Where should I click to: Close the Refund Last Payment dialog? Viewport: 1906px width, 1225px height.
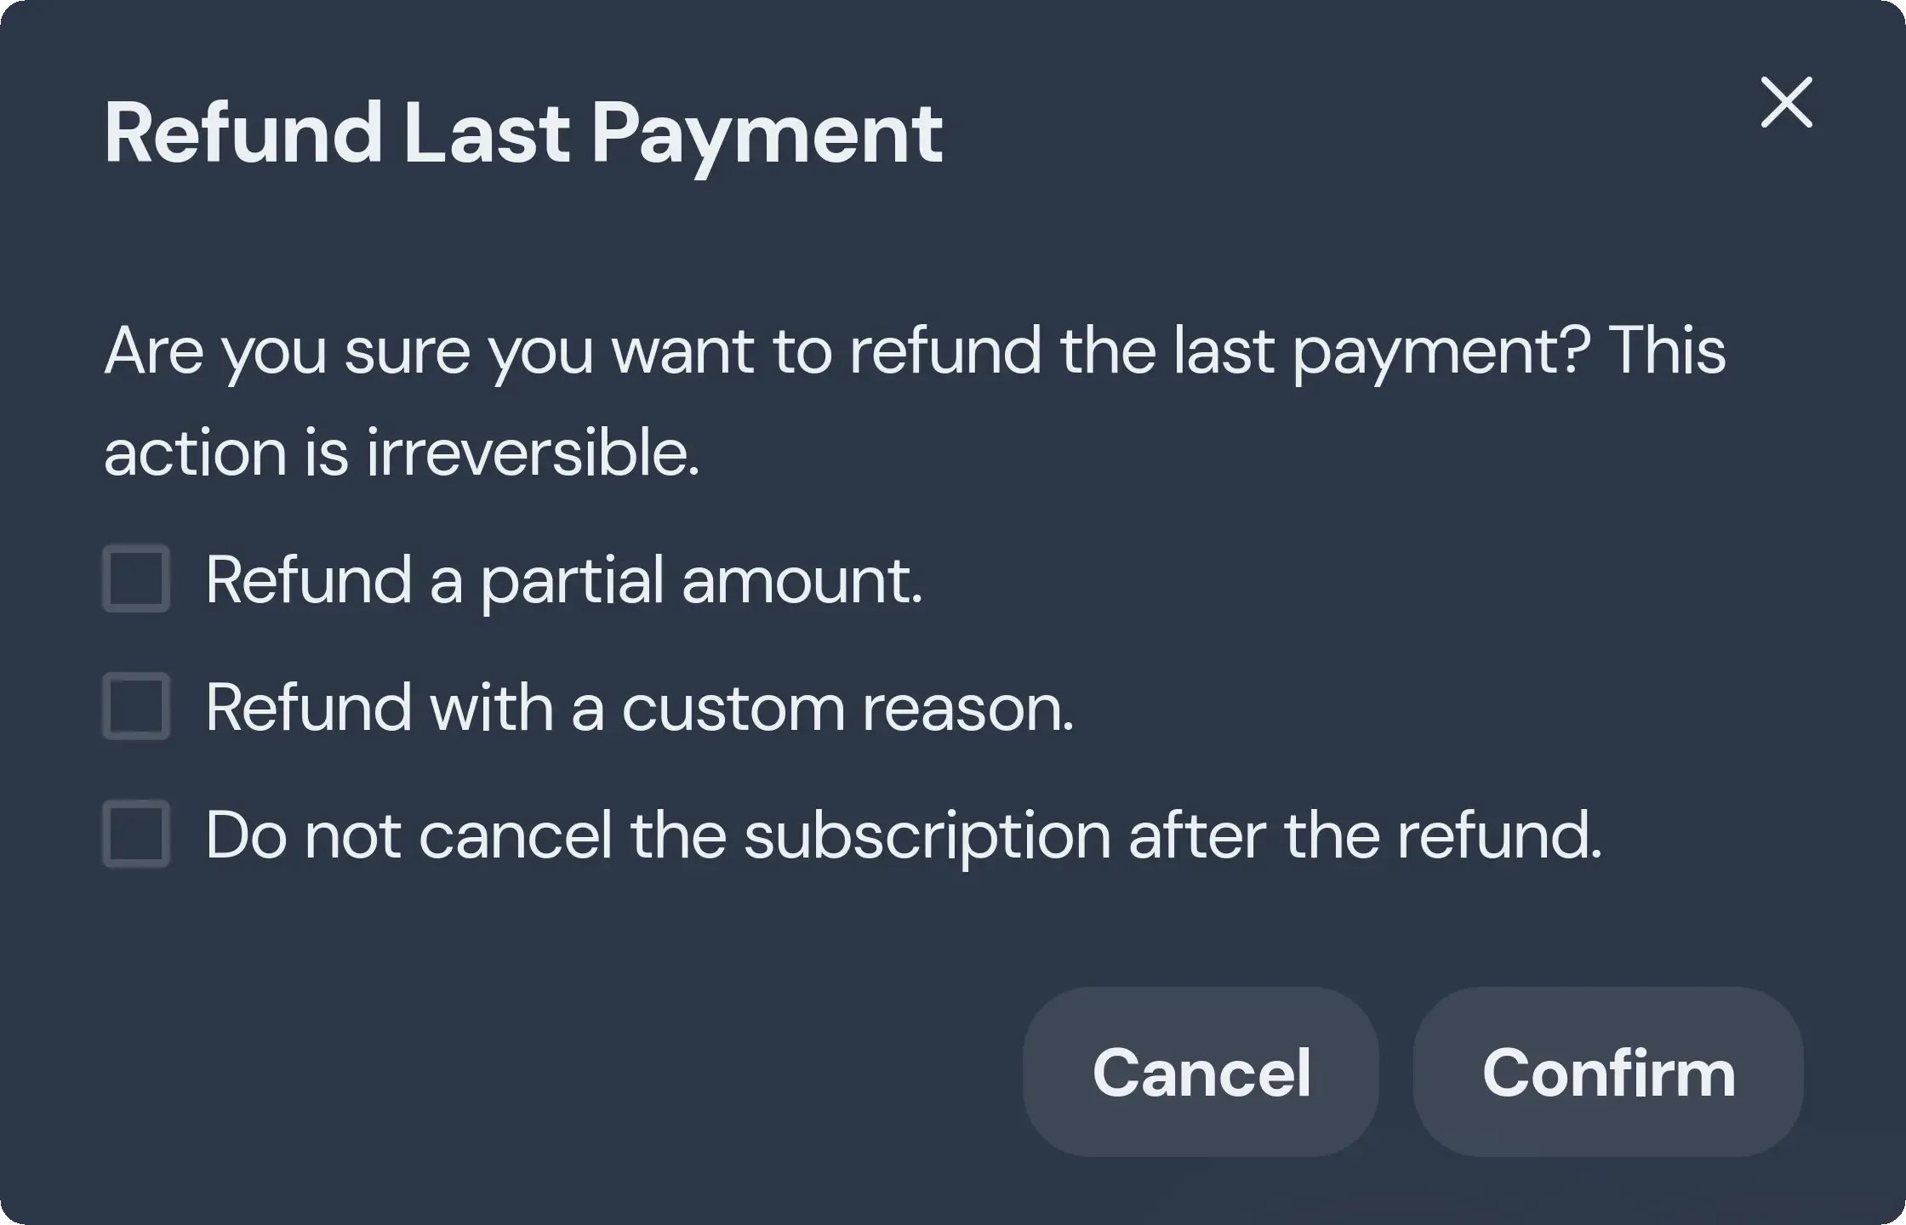point(1786,103)
